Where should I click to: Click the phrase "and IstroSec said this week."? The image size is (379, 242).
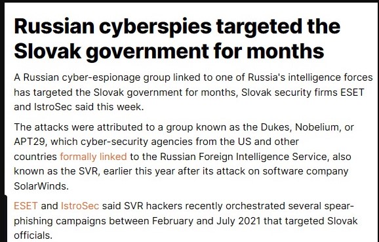[x=79, y=107]
